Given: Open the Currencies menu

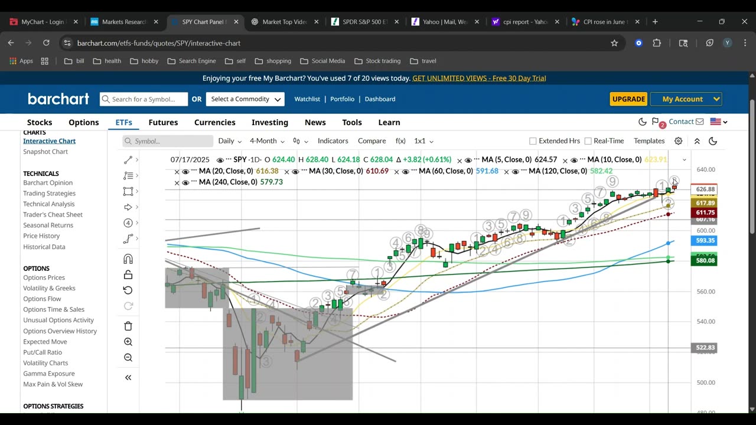Looking at the screenshot, I should [215, 122].
